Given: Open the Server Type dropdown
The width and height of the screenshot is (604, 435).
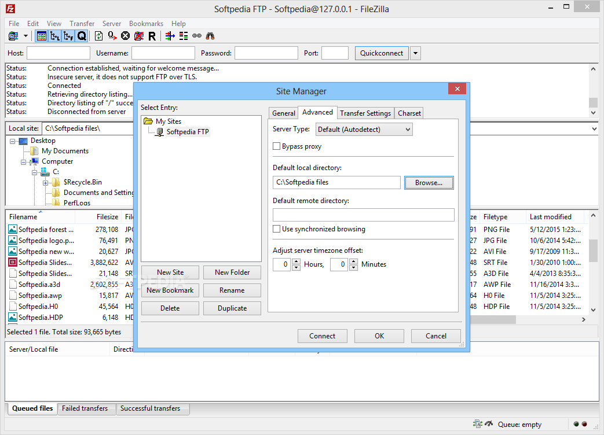Looking at the screenshot, I should (x=364, y=129).
